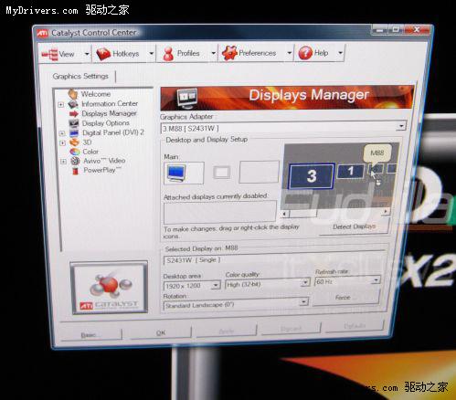The image size is (456, 400).
Task: Click the Preferences gear icon
Action: (x=229, y=53)
